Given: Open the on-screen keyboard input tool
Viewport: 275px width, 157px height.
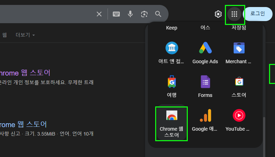Looking at the screenshot, I should [116, 14].
